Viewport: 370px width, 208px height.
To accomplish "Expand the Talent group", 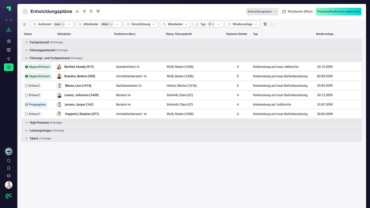I will coord(26,138).
